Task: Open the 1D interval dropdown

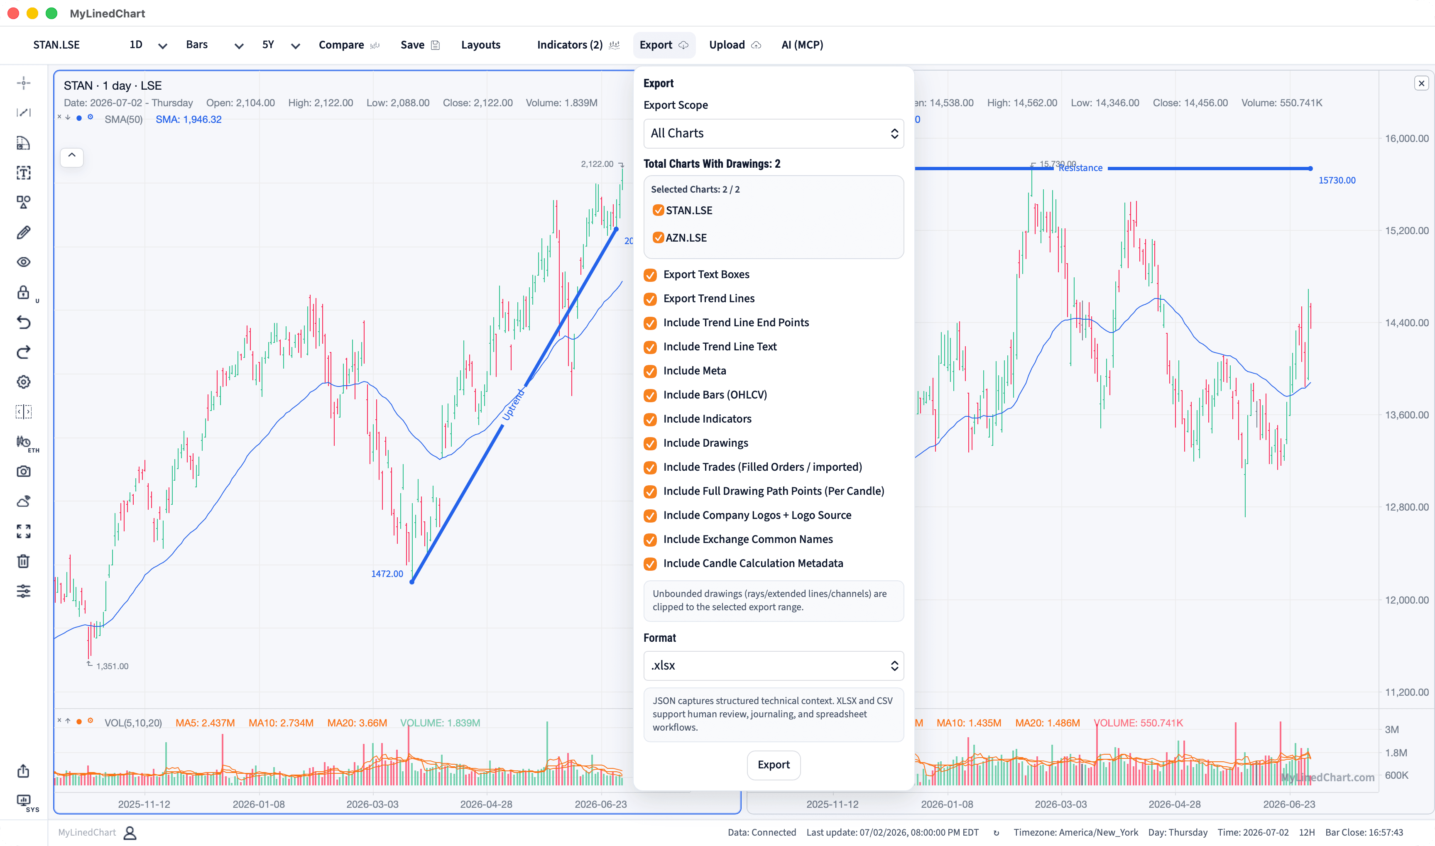Action: [148, 45]
